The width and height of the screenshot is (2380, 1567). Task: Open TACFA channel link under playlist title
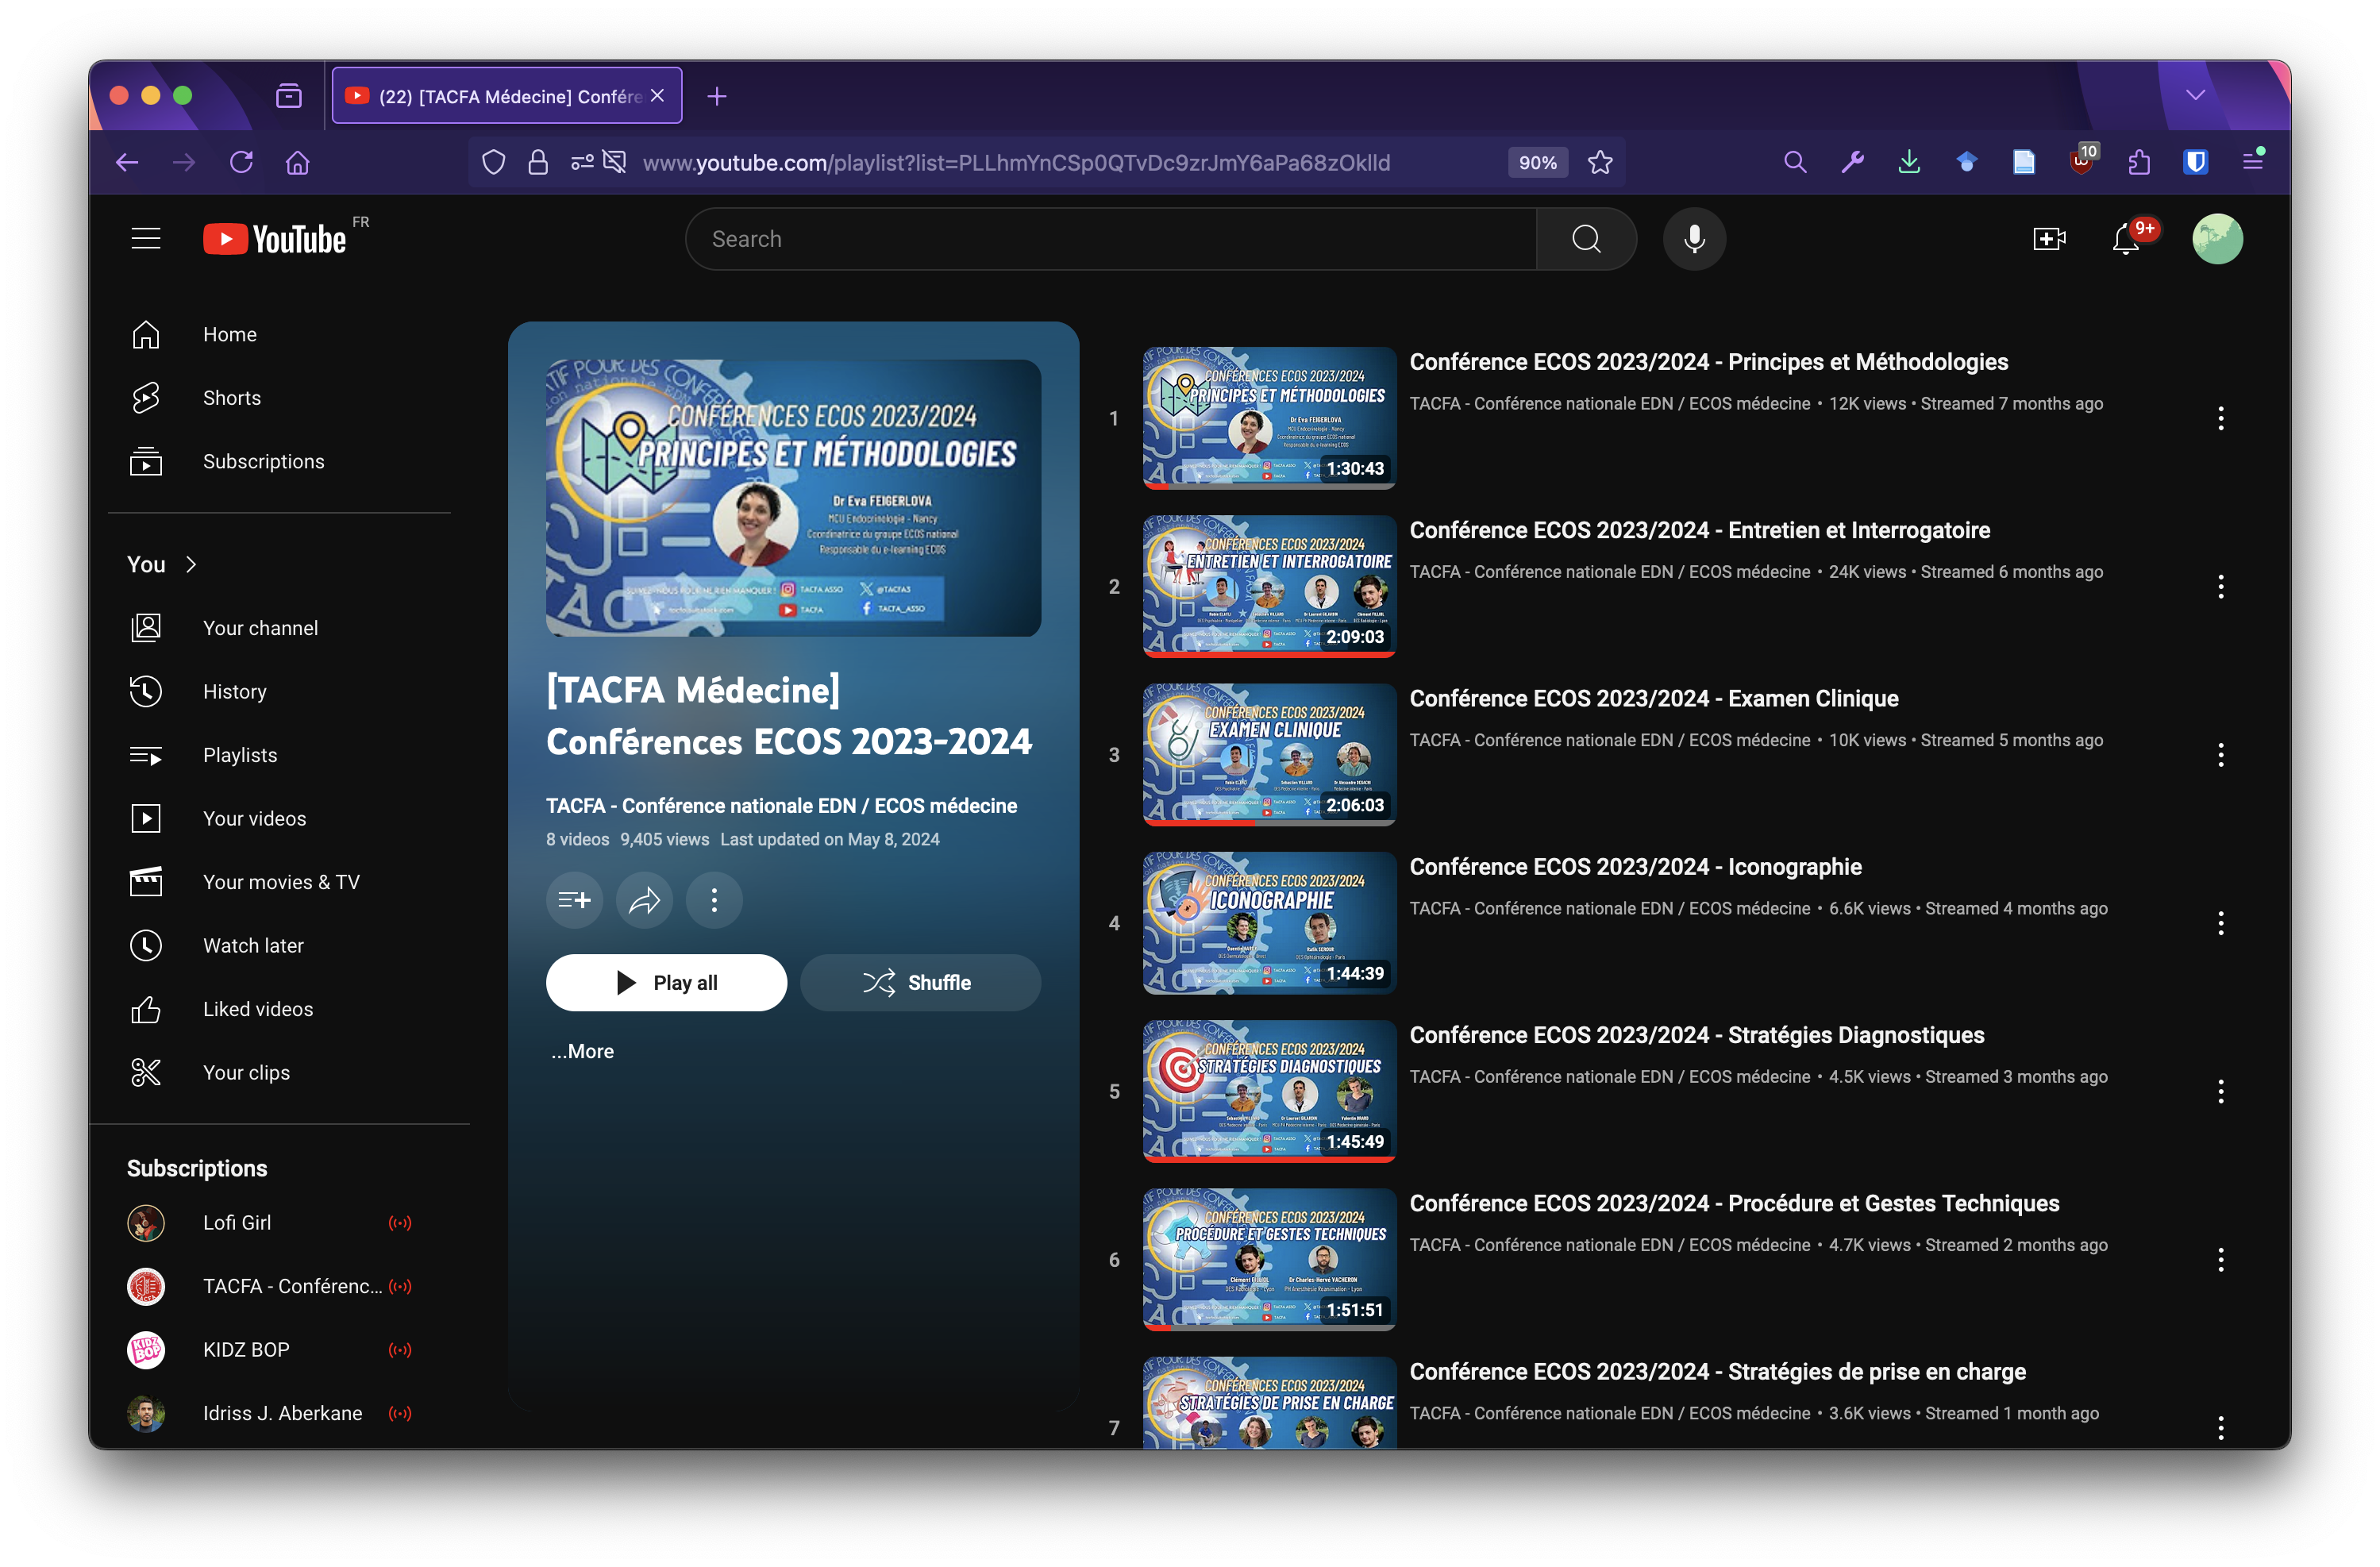point(781,806)
